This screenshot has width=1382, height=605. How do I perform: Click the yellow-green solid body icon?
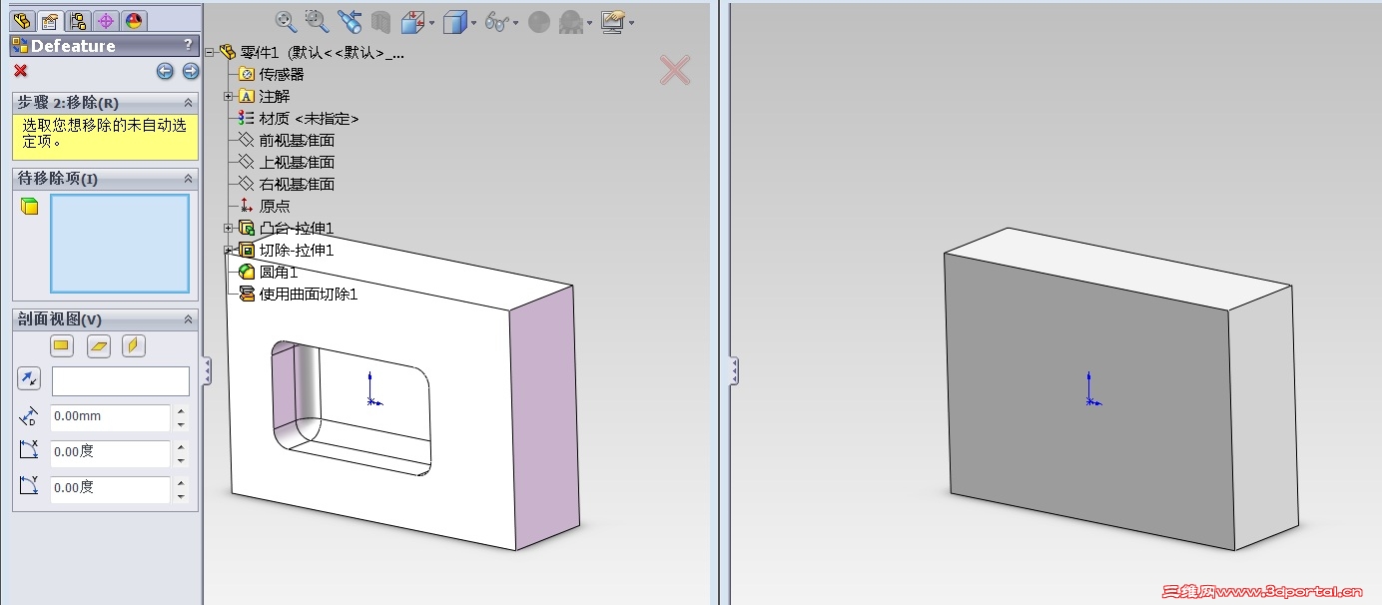30,207
